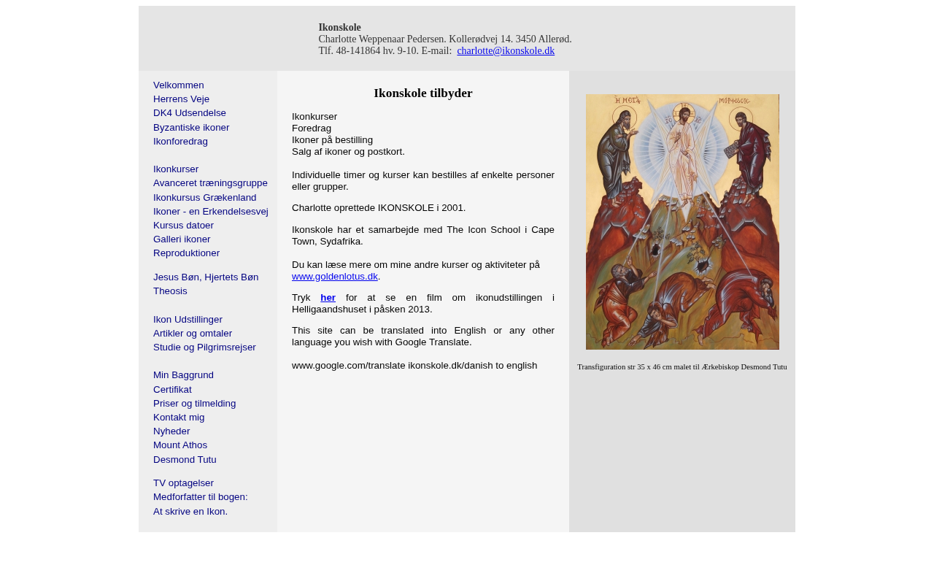
Task: Go to Ikon Udstillinger page
Action: pos(188,320)
